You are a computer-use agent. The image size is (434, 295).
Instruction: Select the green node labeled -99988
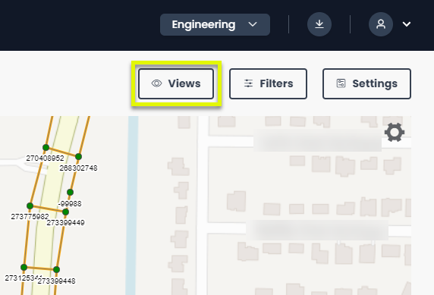point(70,192)
